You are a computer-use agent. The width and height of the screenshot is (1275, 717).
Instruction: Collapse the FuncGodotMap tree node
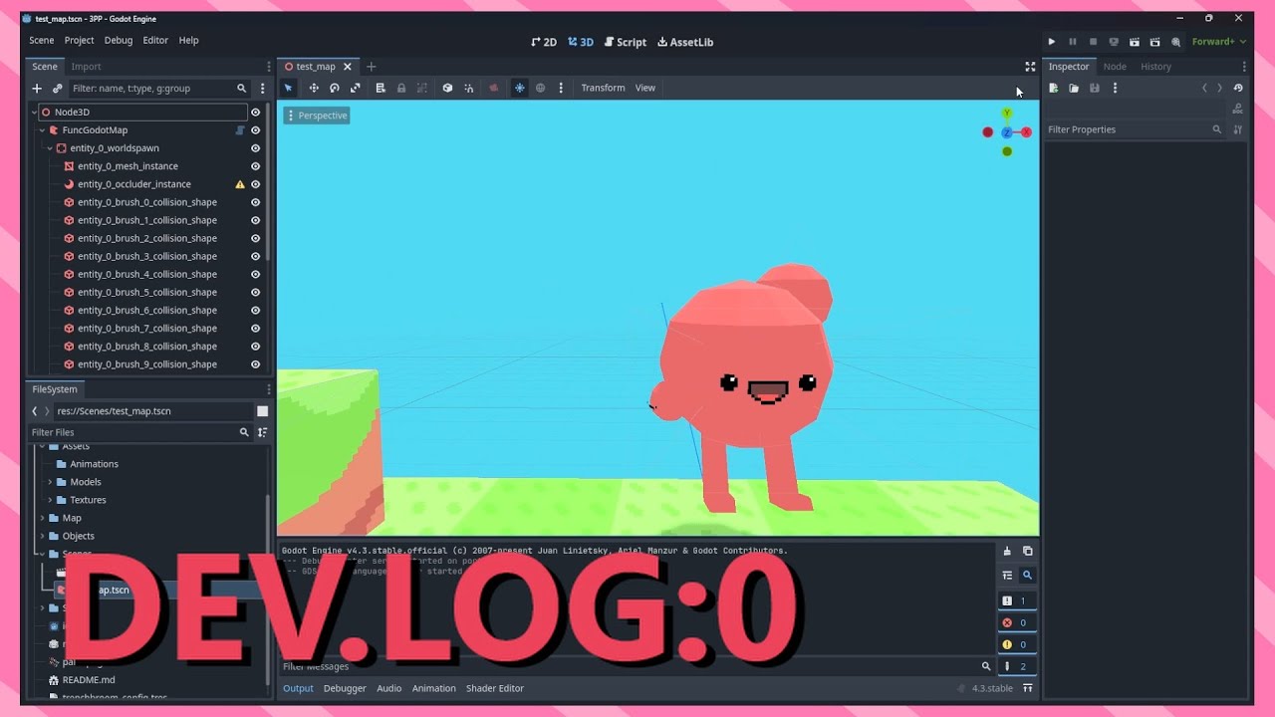click(x=42, y=130)
